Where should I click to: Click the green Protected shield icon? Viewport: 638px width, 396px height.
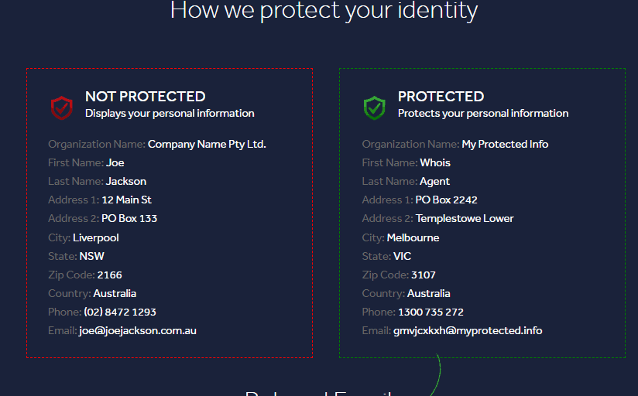tap(374, 108)
